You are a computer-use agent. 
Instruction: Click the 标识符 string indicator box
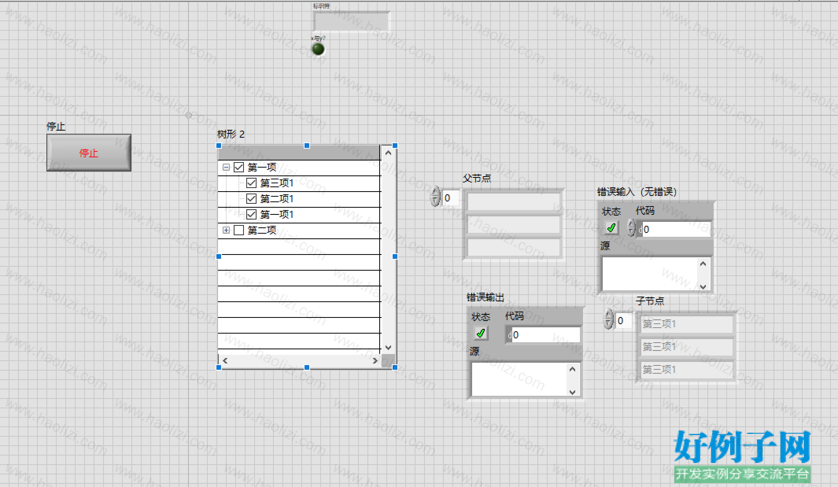pyautogui.click(x=351, y=21)
